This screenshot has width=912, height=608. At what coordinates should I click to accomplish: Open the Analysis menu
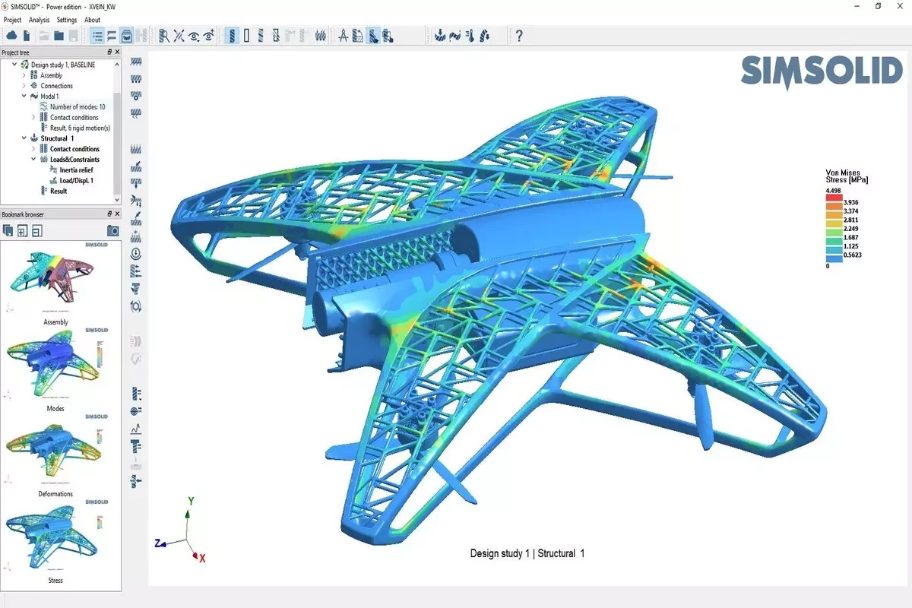click(x=39, y=20)
